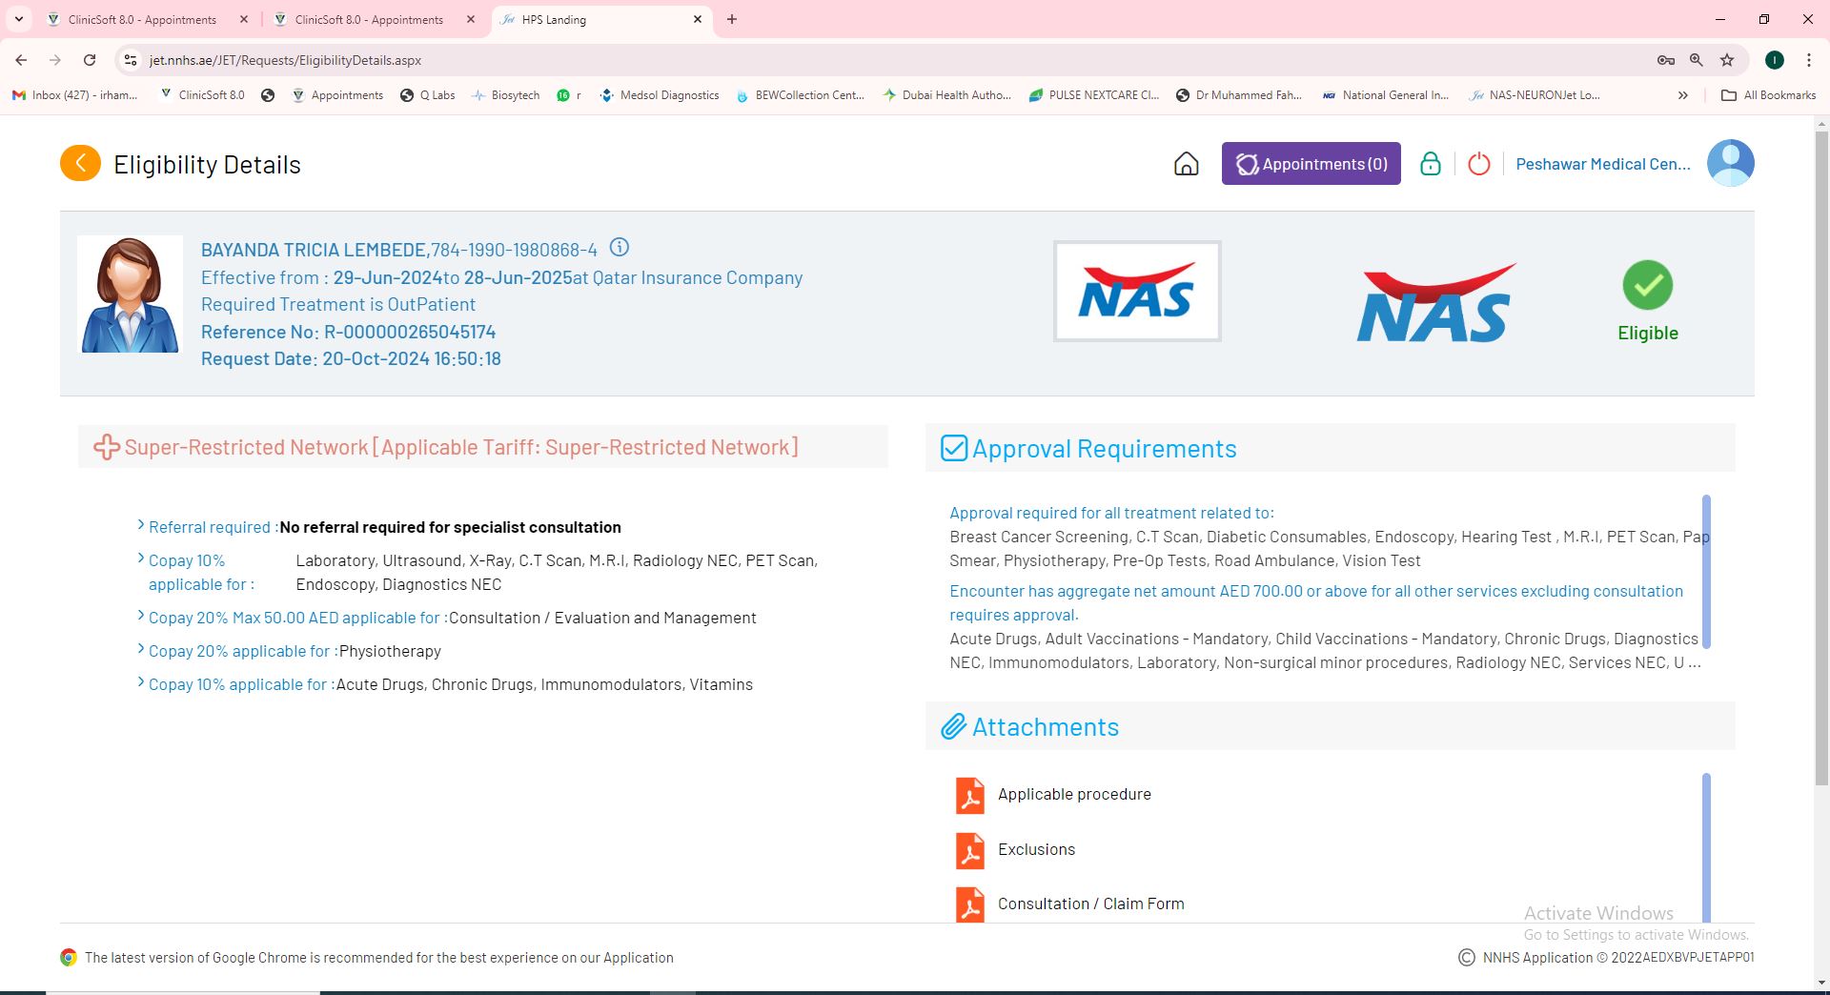Click the address bar URL
Image resolution: width=1830 pixels, height=995 pixels.
[x=285, y=60]
